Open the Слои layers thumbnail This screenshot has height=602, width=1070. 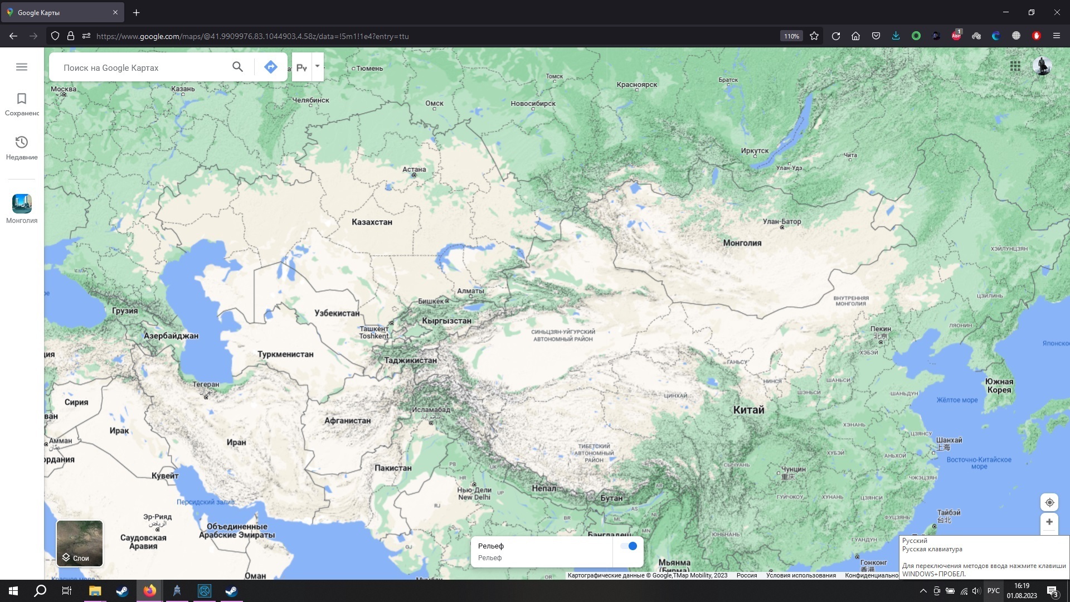coord(80,543)
